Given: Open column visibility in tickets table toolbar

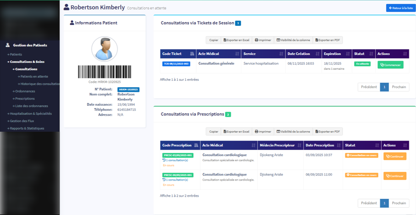Looking at the screenshot, I should [x=293, y=40].
